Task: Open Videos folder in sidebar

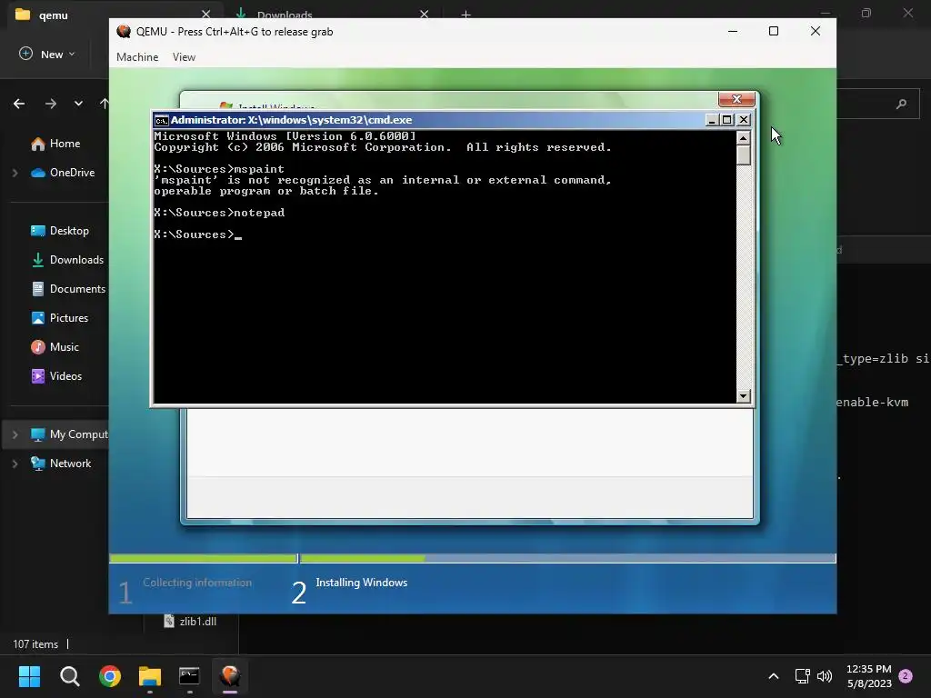Action: [65, 376]
